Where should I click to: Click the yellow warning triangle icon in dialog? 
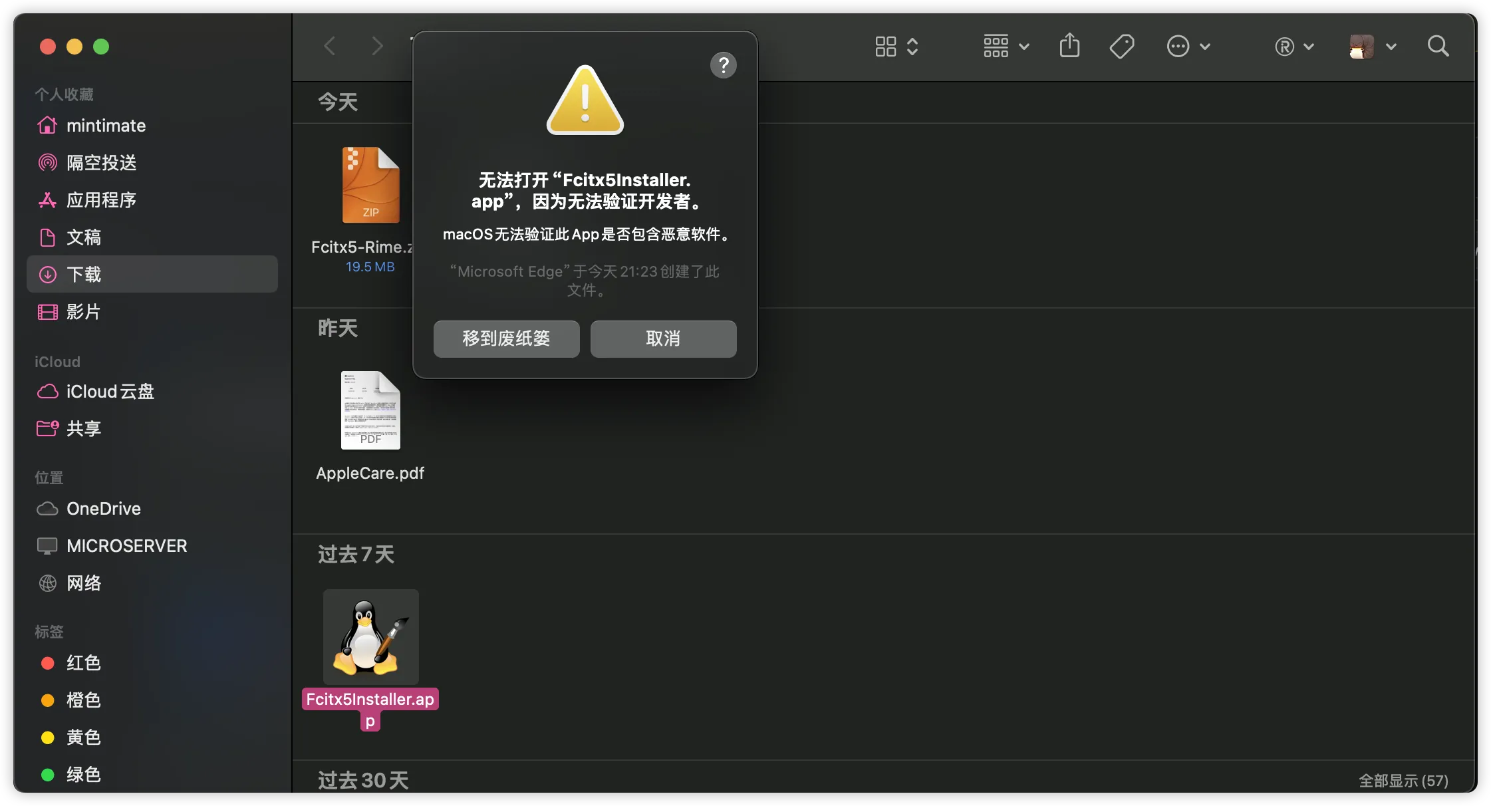coord(585,100)
